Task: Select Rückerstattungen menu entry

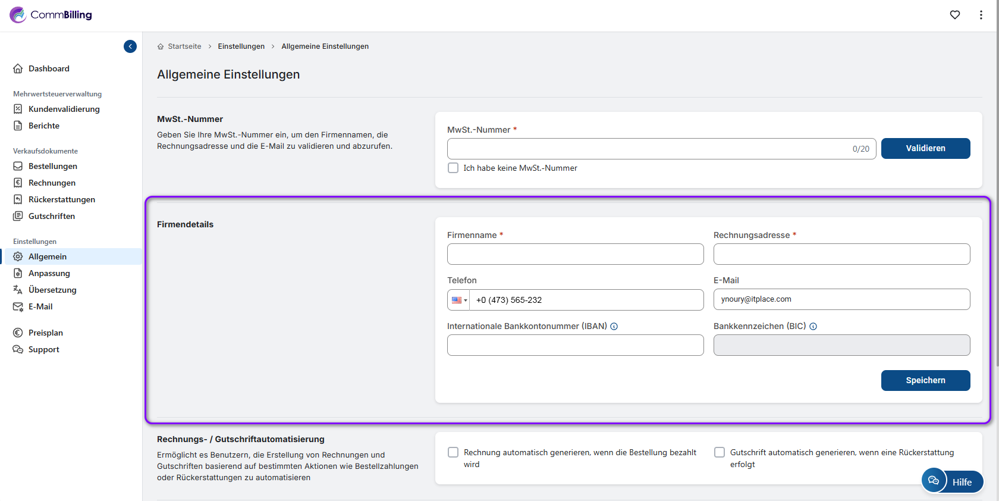Action: (62, 199)
